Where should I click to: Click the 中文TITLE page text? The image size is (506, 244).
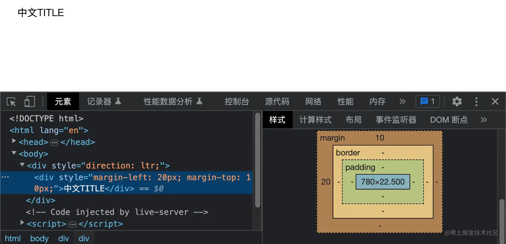(41, 13)
